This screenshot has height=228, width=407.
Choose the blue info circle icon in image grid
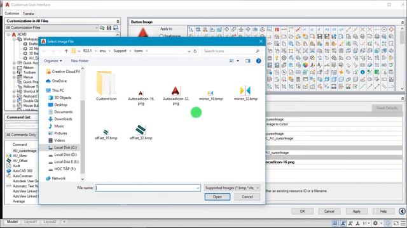click(x=362, y=72)
